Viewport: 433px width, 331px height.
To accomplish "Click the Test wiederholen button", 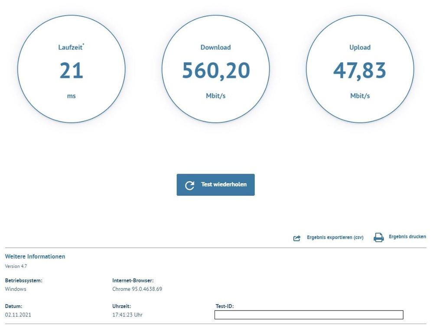I will tap(215, 185).
